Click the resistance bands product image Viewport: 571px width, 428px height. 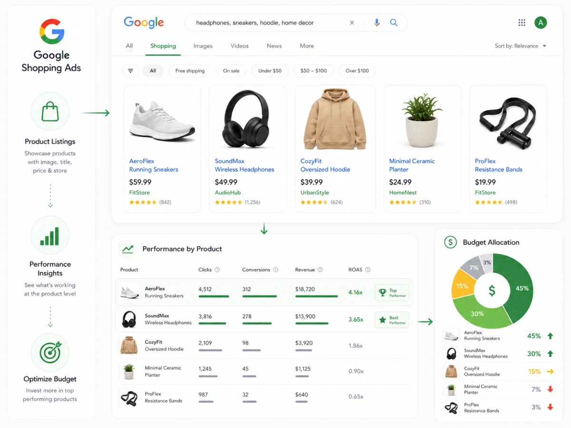[x=508, y=122]
